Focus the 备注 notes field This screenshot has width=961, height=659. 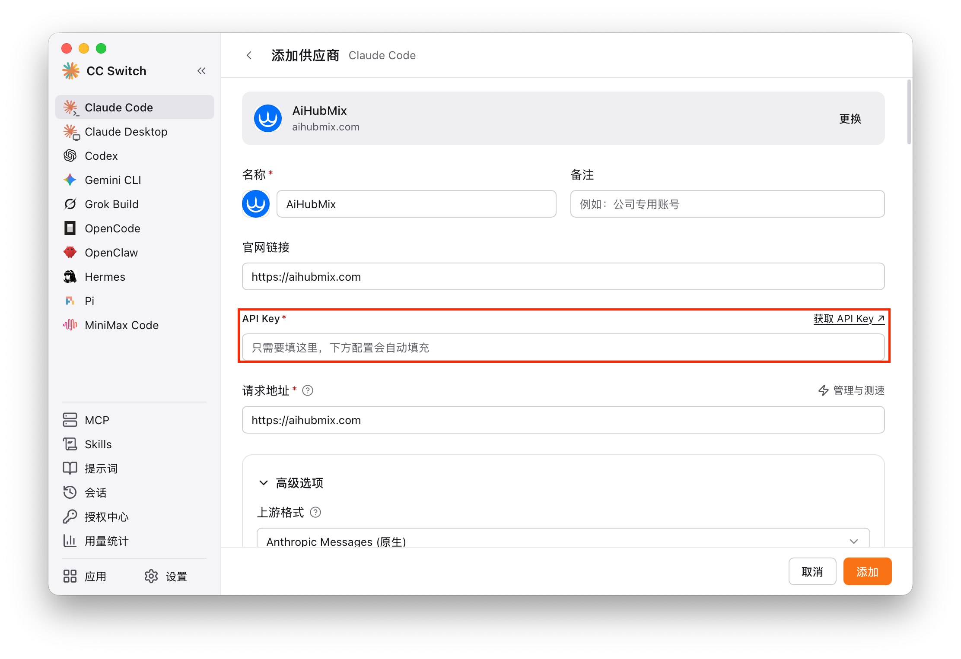tap(727, 204)
